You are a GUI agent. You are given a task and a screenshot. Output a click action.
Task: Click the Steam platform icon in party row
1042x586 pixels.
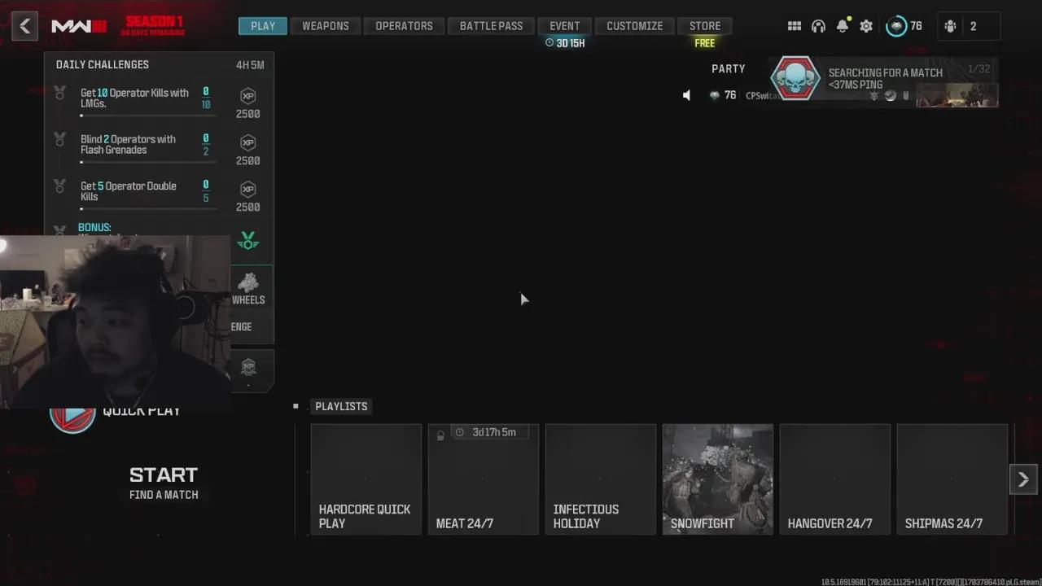(x=890, y=95)
